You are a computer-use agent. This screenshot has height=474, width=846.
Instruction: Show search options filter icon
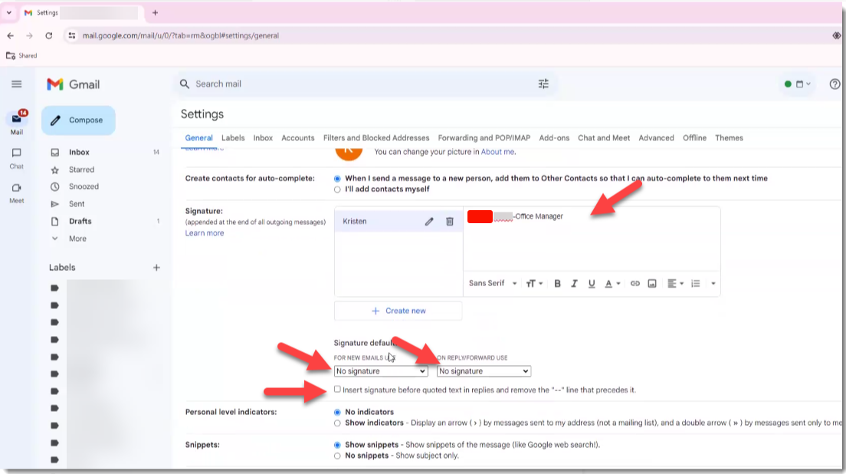pyautogui.click(x=543, y=84)
